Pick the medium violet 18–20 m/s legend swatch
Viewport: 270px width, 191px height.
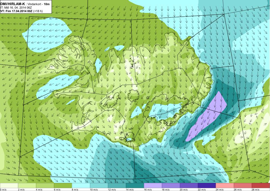171,186
